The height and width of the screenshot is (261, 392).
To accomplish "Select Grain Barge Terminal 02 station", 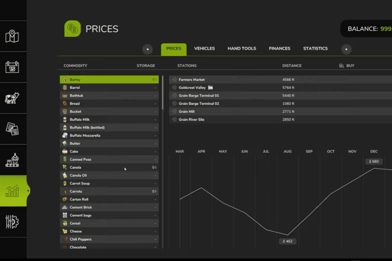I will [x=199, y=103].
